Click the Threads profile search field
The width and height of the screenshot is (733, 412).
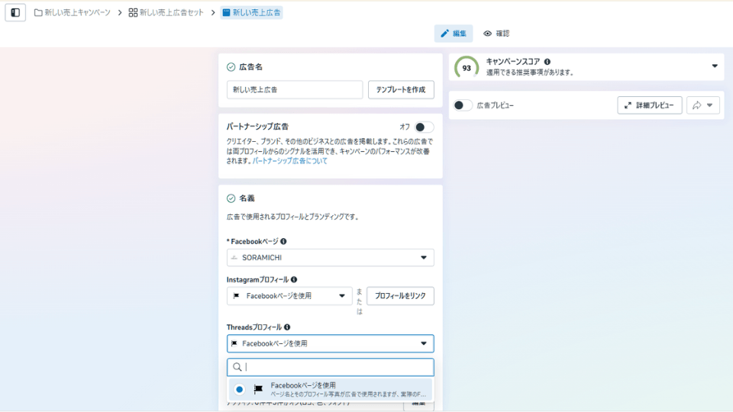[330, 367]
